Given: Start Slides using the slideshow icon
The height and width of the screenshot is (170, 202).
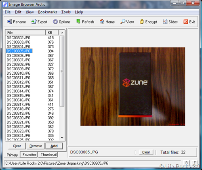Looking at the screenshot, I should point(165,22).
